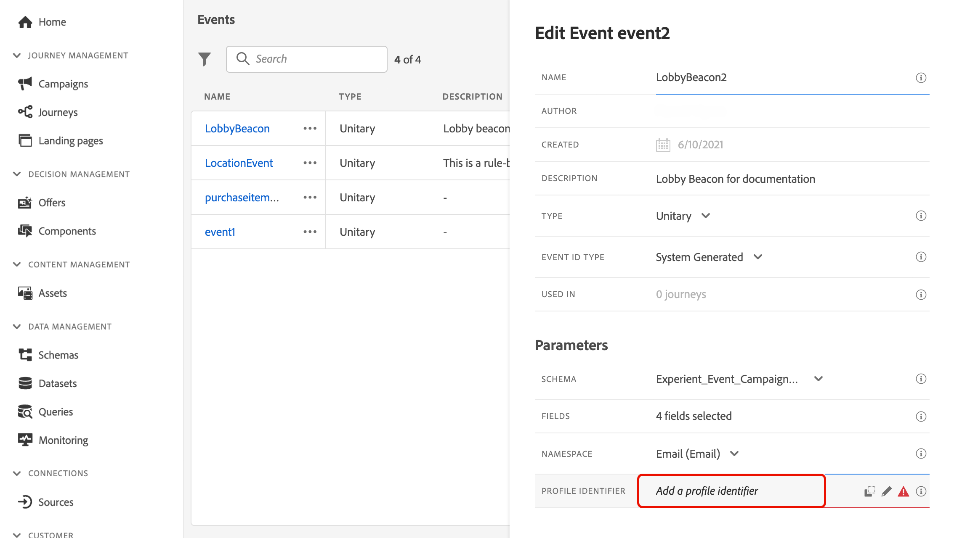Viewport: 954px width, 538px height.
Task: Open Schemas from the sidebar
Action: (58, 355)
